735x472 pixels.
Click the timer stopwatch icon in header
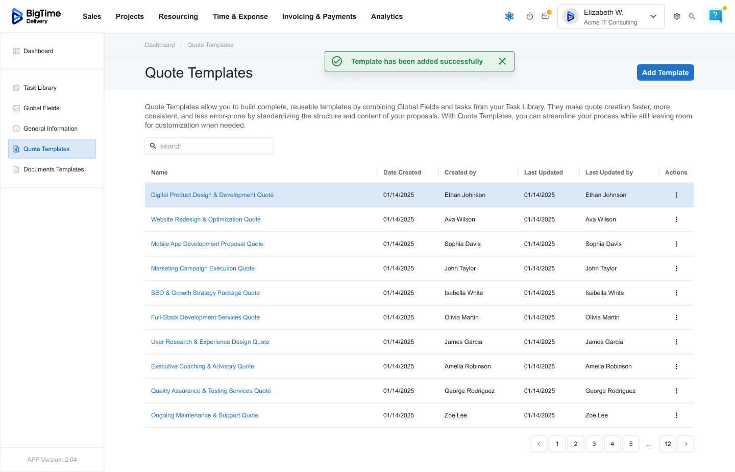click(530, 16)
